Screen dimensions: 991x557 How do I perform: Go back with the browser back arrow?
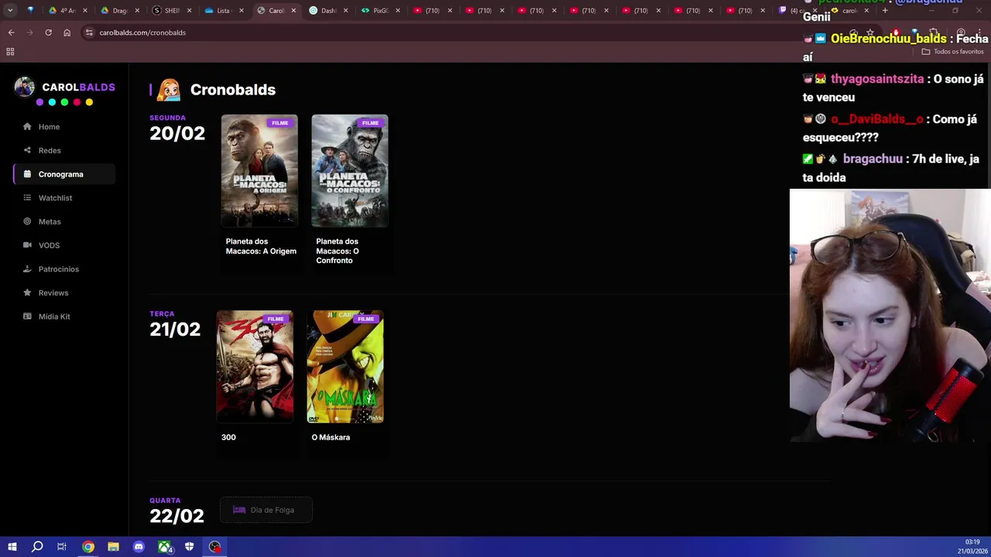pyautogui.click(x=11, y=32)
